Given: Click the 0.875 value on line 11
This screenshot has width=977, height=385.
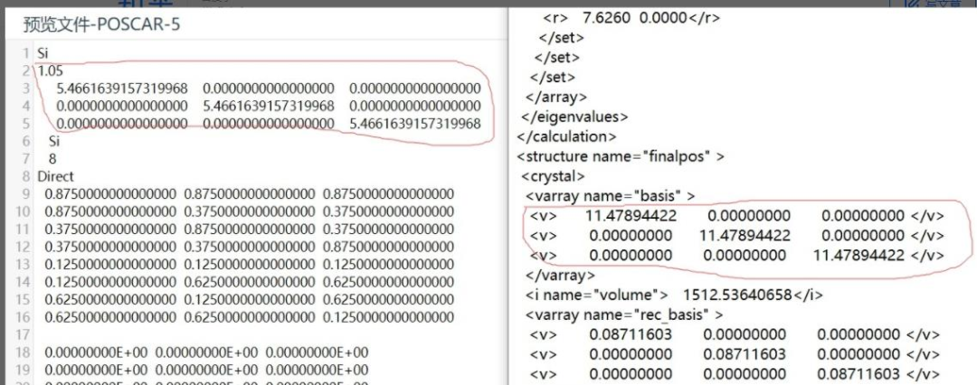Looking at the screenshot, I should [x=250, y=230].
